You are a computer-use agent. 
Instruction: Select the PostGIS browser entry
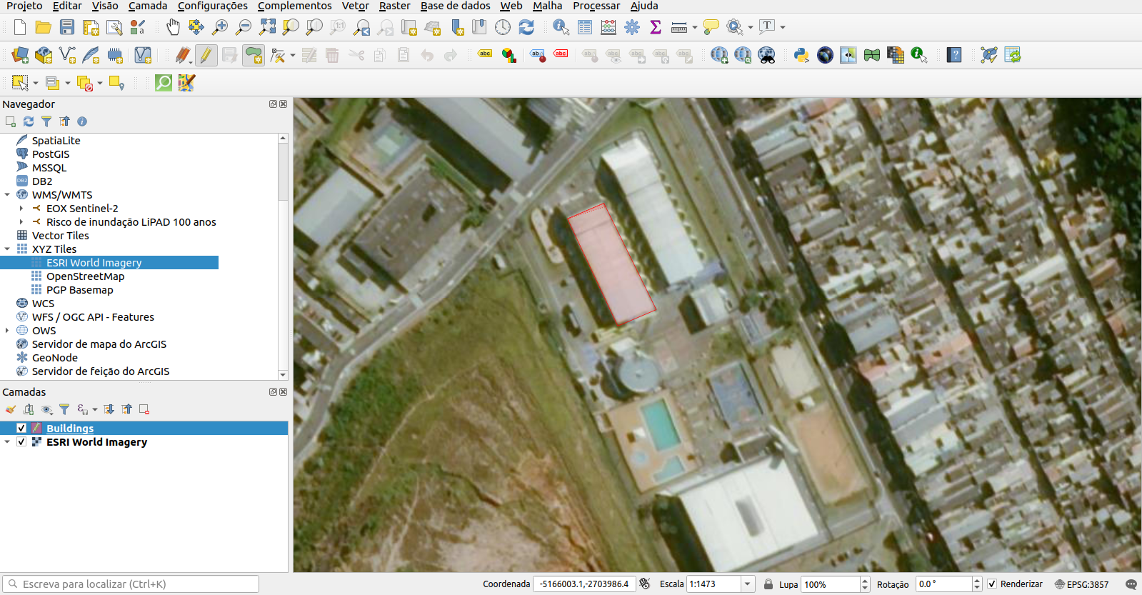click(51, 154)
